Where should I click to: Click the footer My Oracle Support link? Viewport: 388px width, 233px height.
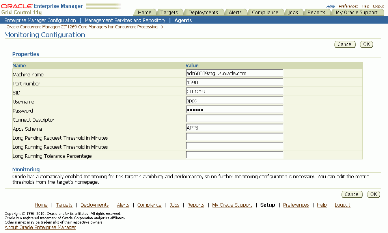coord(232,205)
